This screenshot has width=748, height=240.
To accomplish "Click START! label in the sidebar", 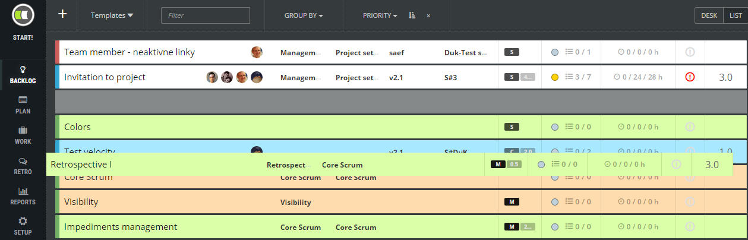I will click(23, 38).
